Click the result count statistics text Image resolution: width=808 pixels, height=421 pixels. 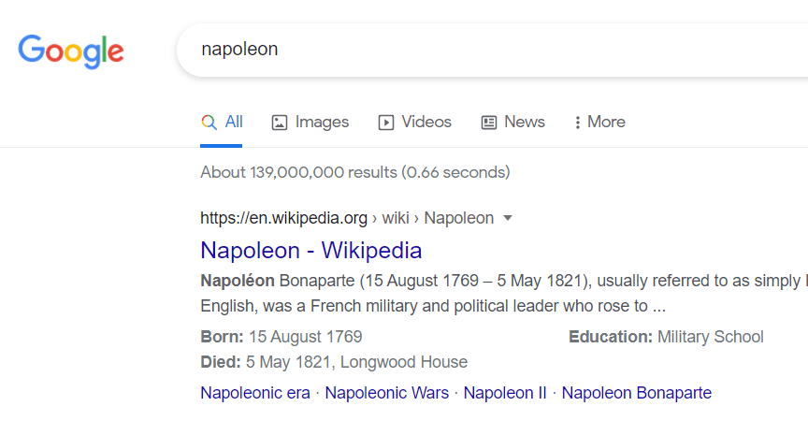pos(354,172)
